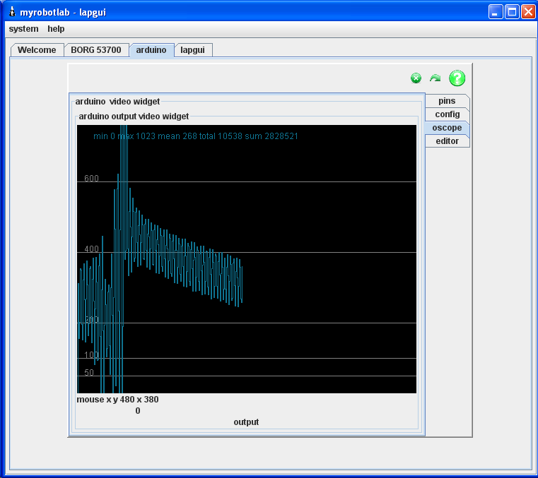This screenshot has width=538, height=478.
Task: Click the 50 gridline label
Action: (x=89, y=373)
